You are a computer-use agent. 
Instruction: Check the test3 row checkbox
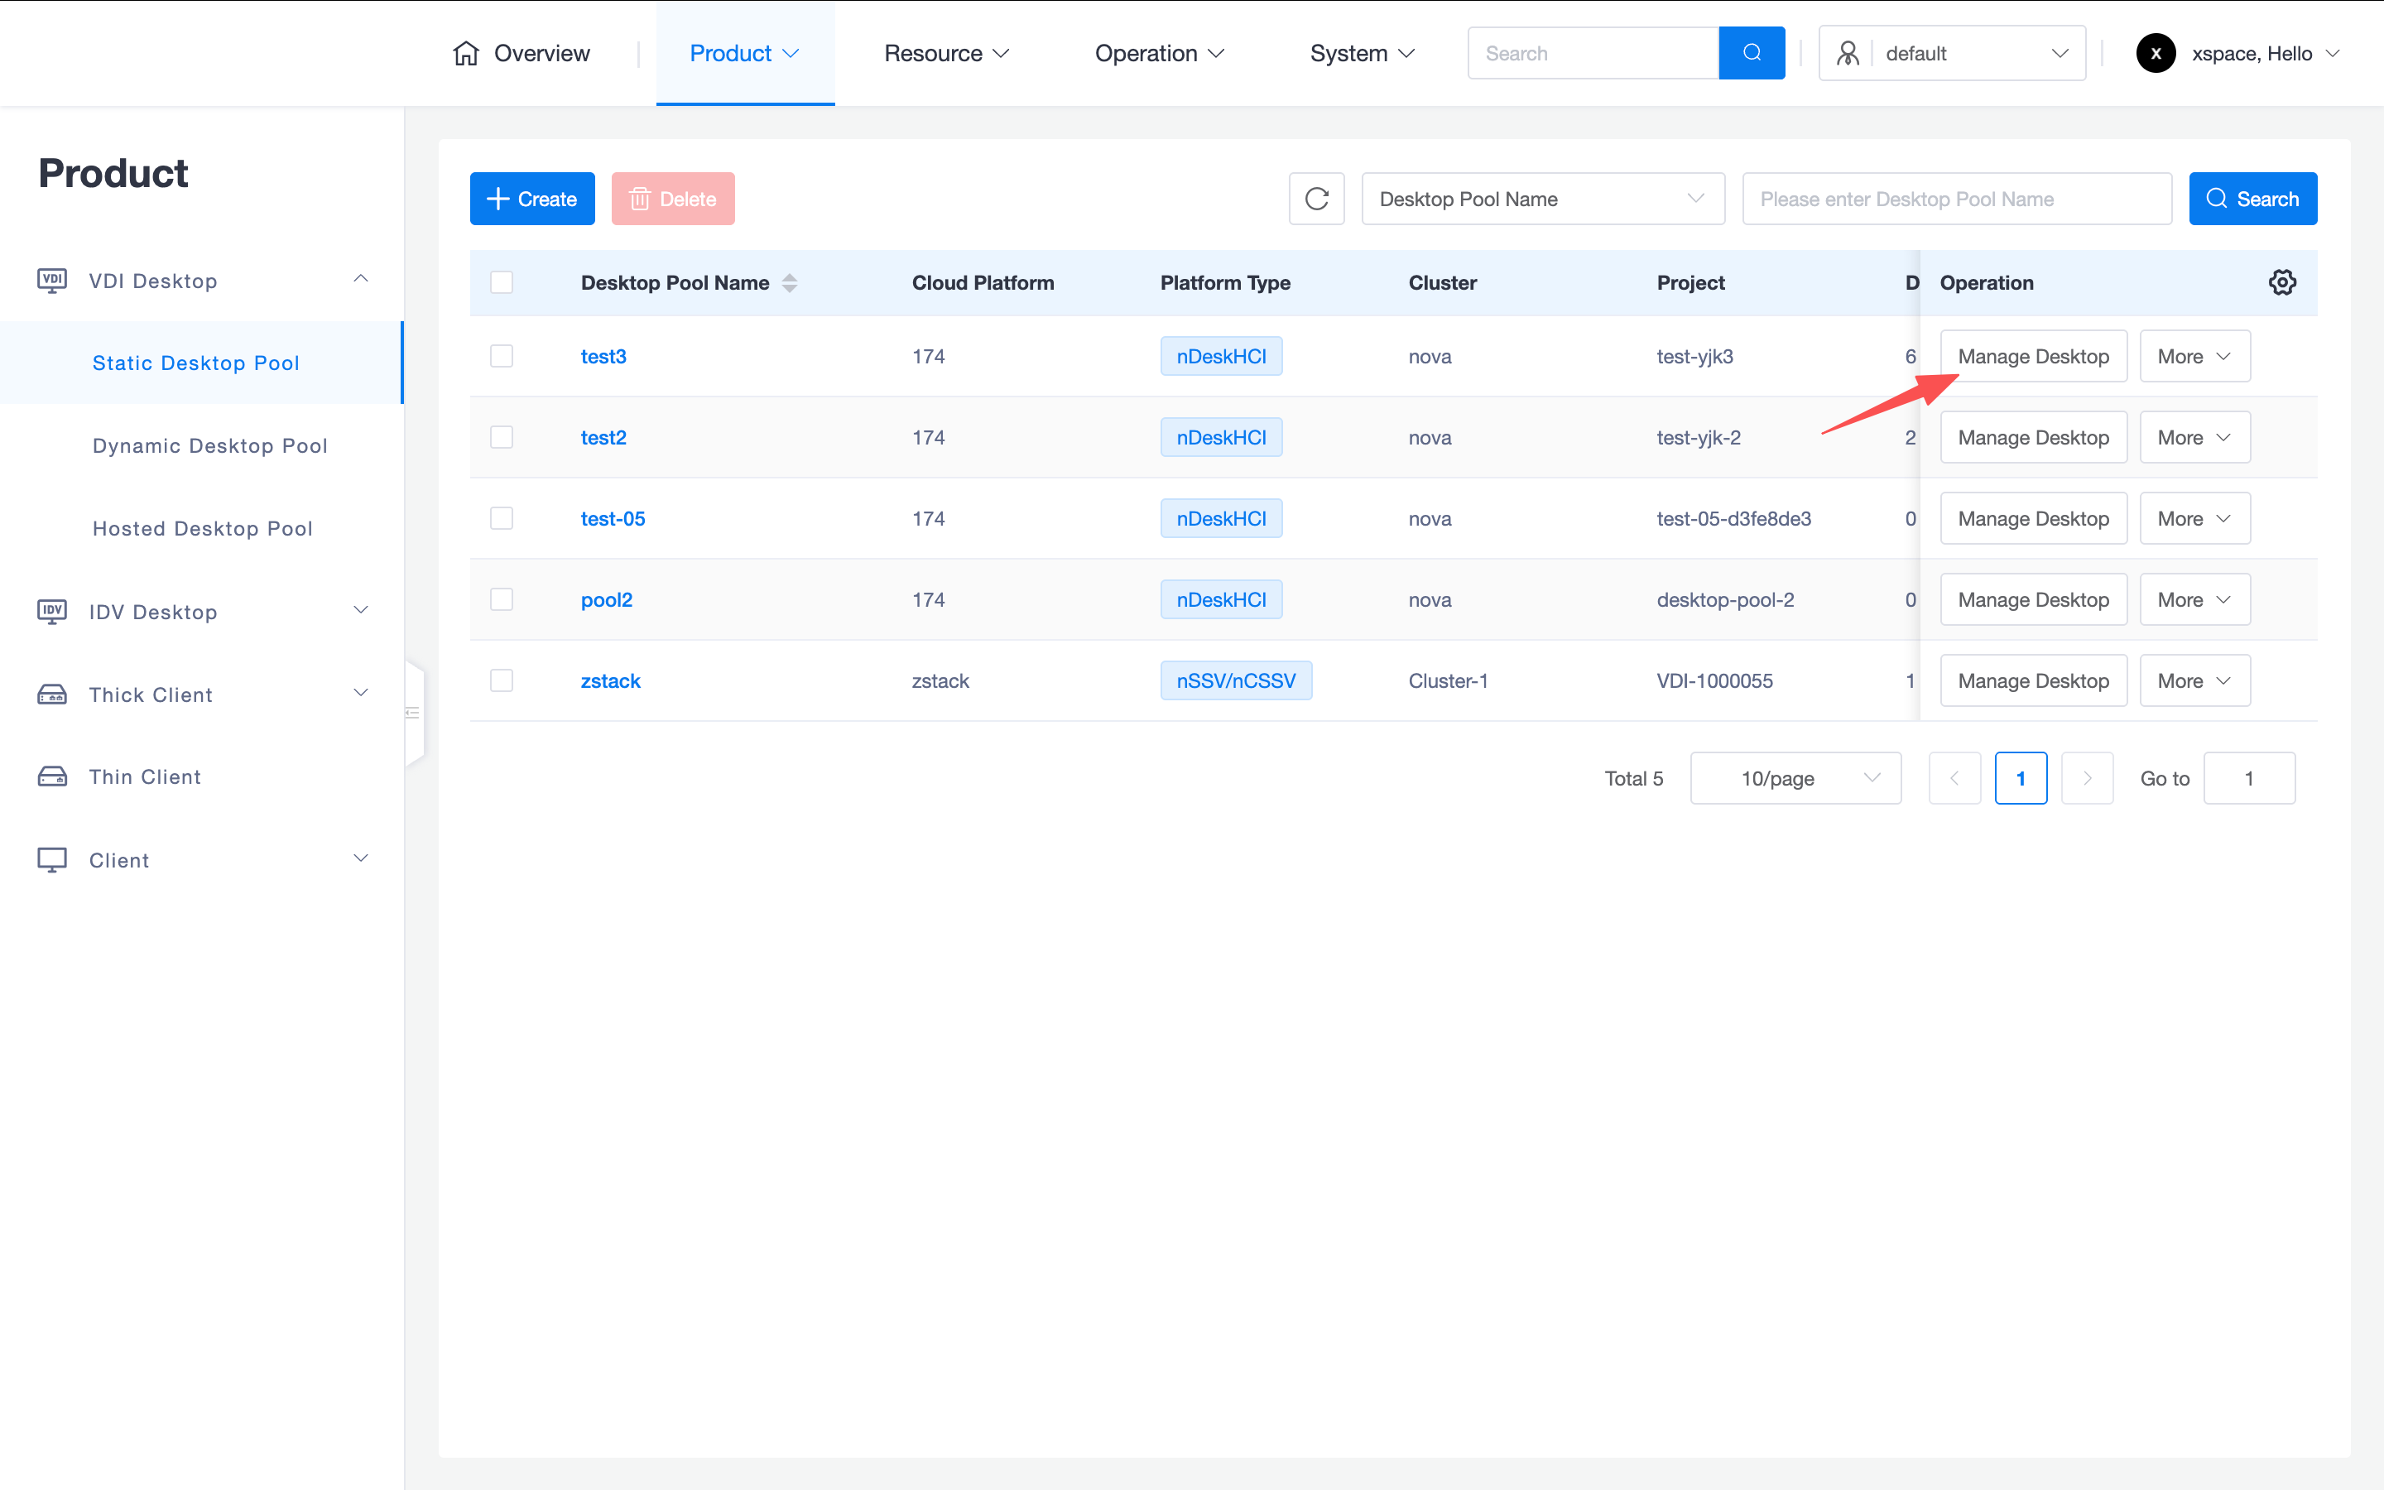(502, 356)
